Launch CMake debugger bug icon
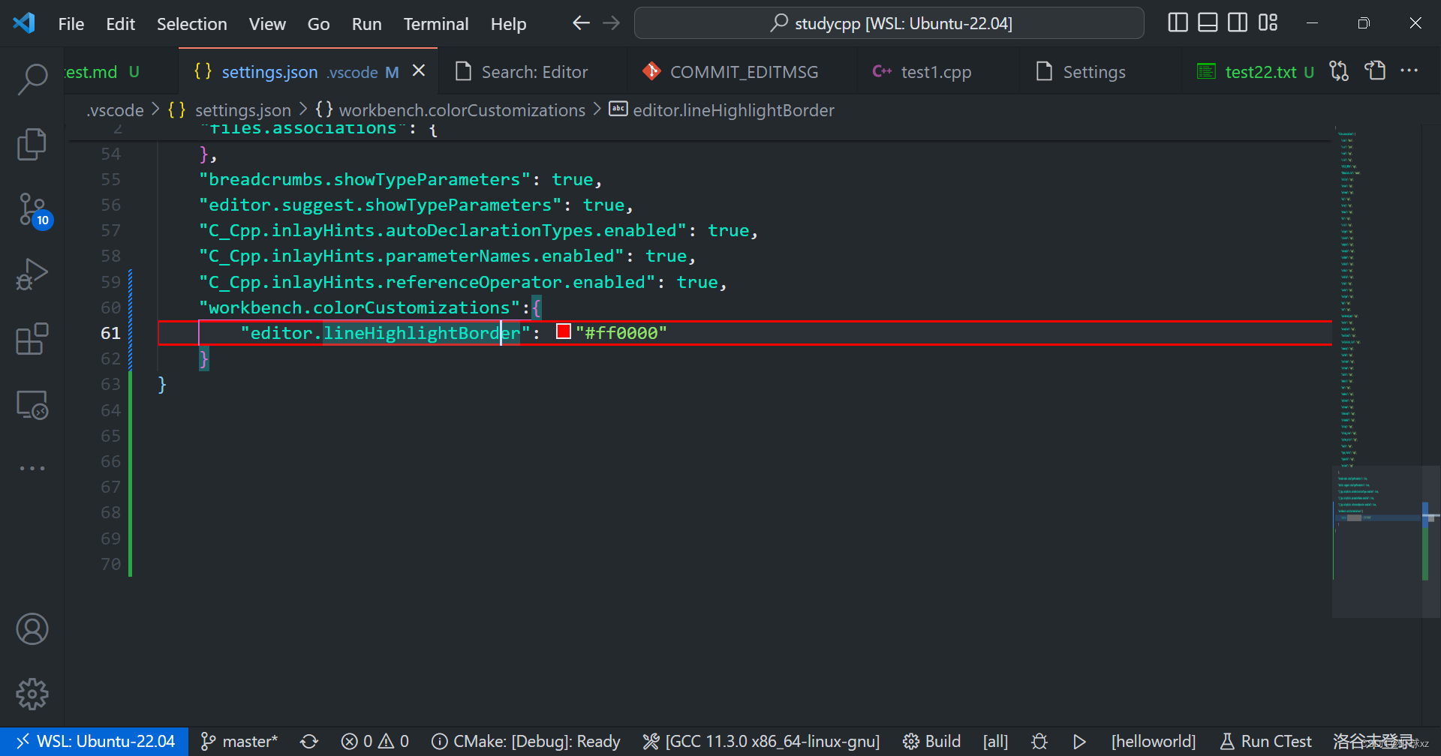The width and height of the screenshot is (1441, 756). point(1039,742)
